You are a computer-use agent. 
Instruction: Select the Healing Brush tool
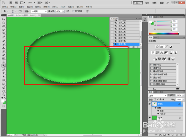(x=4, y=41)
